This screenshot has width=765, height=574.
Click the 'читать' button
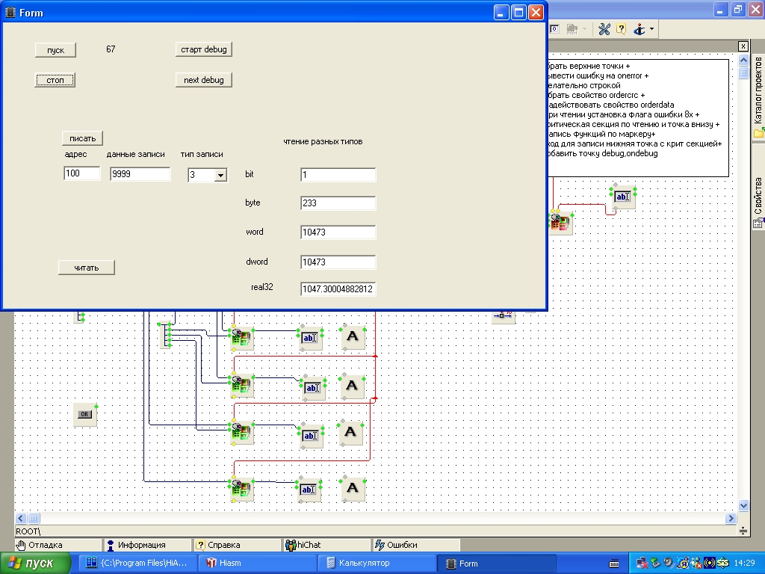point(87,268)
